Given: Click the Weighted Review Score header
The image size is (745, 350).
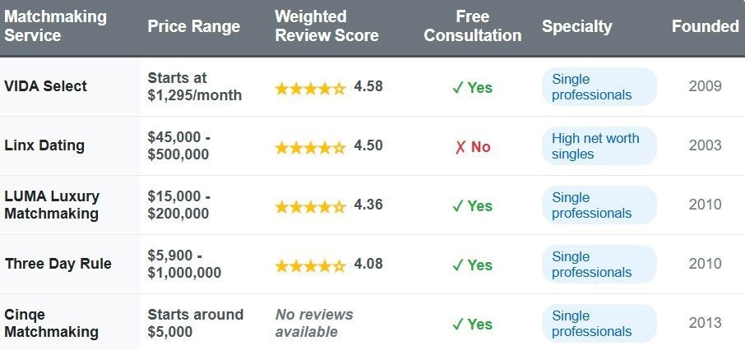Looking at the screenshot, I should tap(326, 27).
